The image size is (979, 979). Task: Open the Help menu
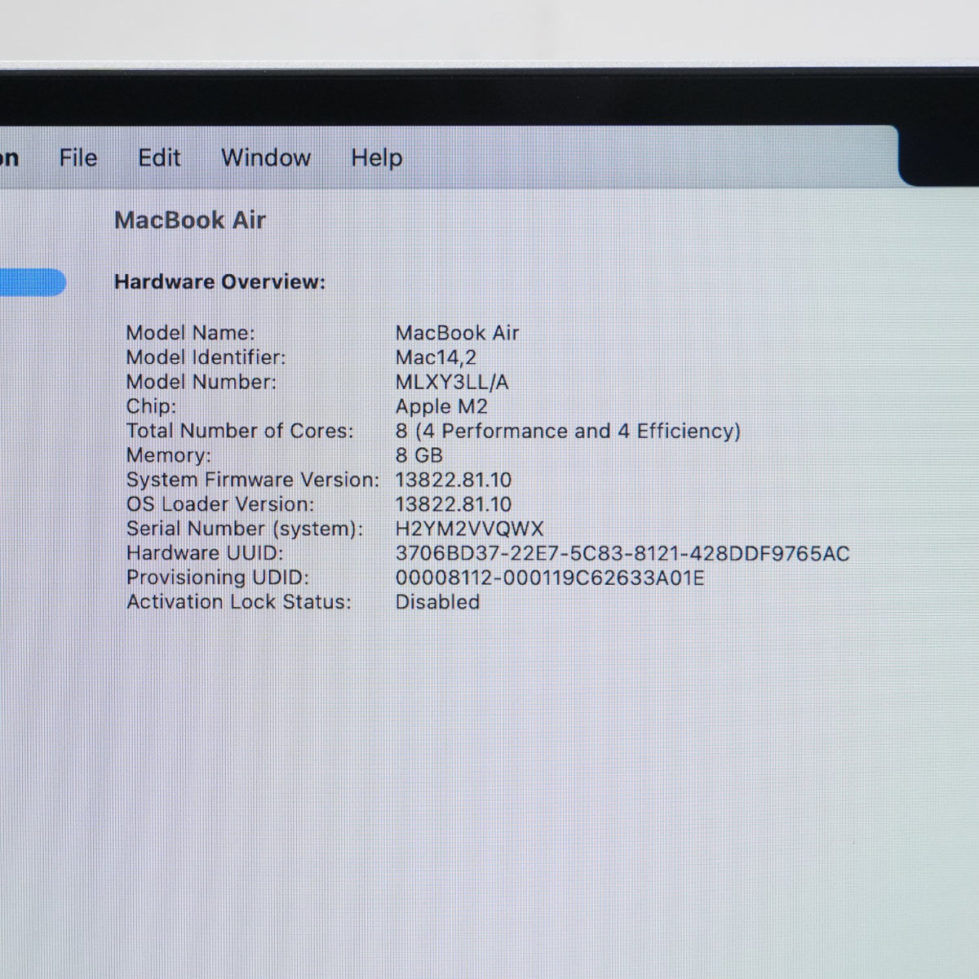[376, 157]
